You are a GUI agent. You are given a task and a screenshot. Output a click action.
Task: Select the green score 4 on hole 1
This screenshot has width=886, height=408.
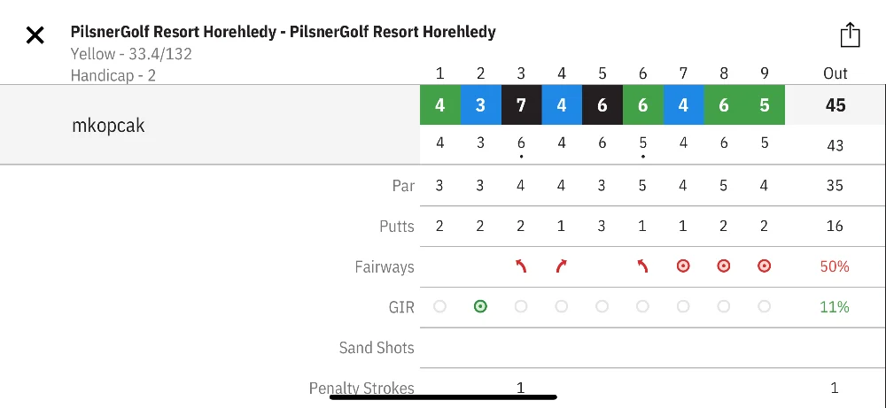coord(439,105)
